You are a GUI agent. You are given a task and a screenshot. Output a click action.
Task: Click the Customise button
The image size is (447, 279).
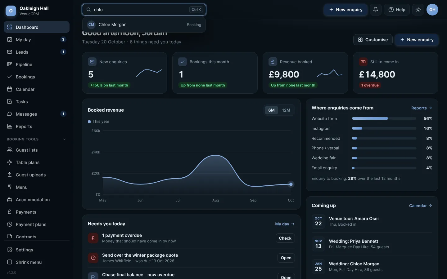pyautogui.click(x=373, y=40)
